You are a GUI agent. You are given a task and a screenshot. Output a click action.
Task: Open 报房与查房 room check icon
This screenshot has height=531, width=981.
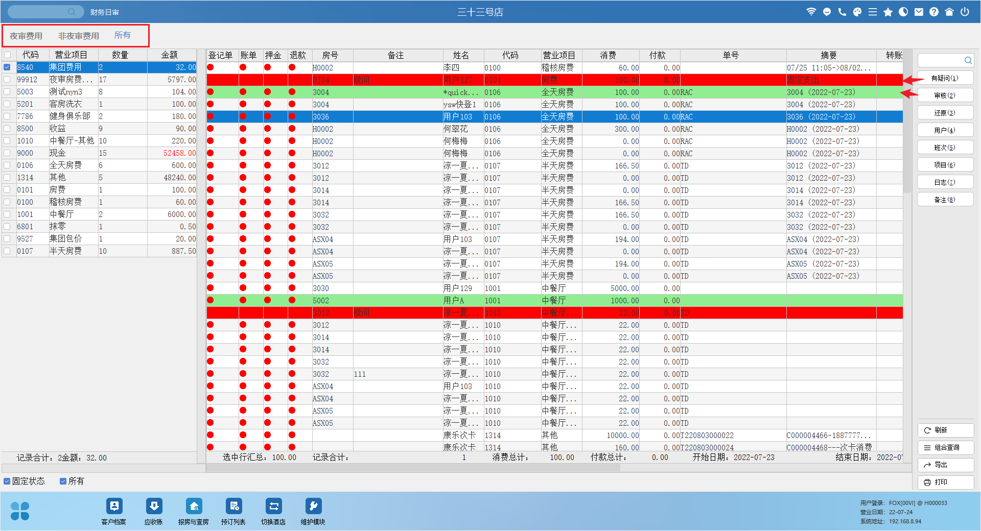(194, 506)
